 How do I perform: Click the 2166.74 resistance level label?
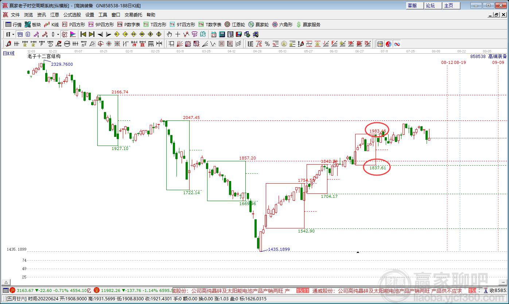(120, 92)
